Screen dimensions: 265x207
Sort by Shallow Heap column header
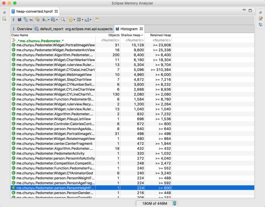(132, 35)
